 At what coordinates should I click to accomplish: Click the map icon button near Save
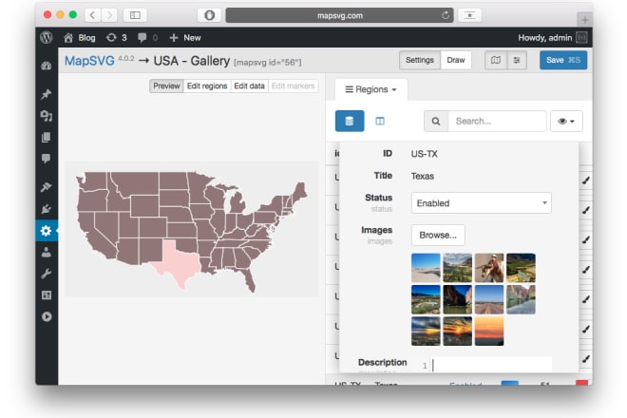tap(496, 60)
